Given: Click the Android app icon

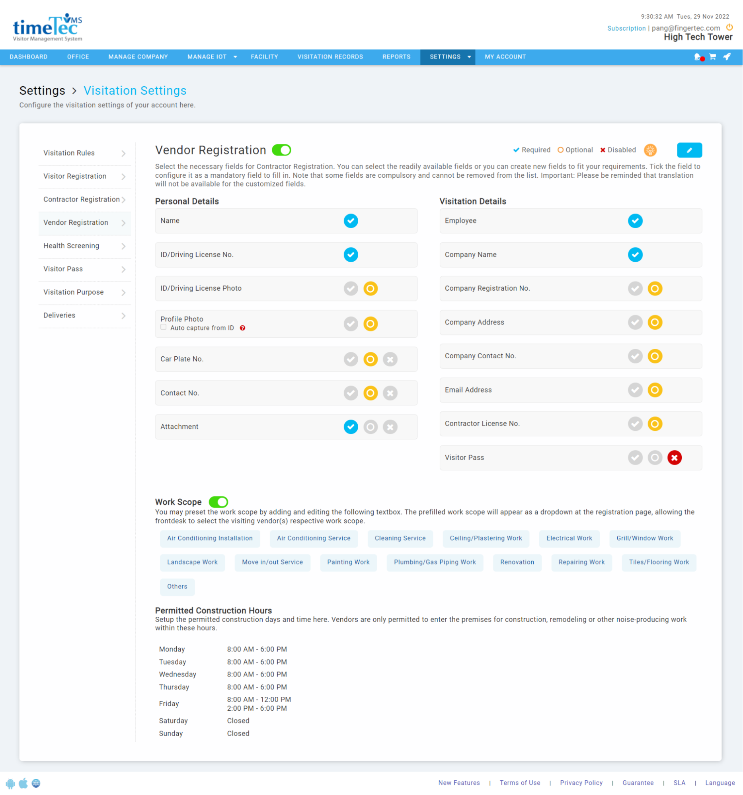Looking at the screenshot, I should pos(10,783).
